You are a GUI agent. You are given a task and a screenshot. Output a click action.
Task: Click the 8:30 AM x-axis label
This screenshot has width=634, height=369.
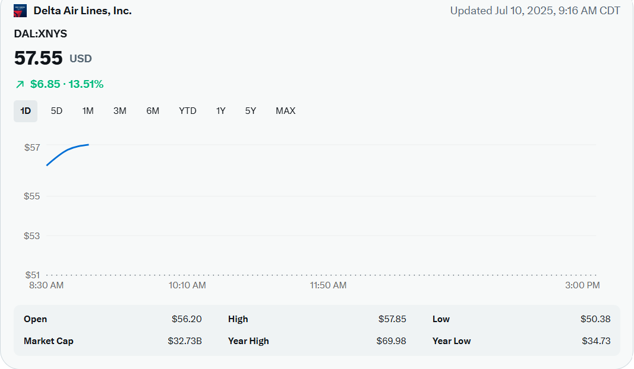46,285
